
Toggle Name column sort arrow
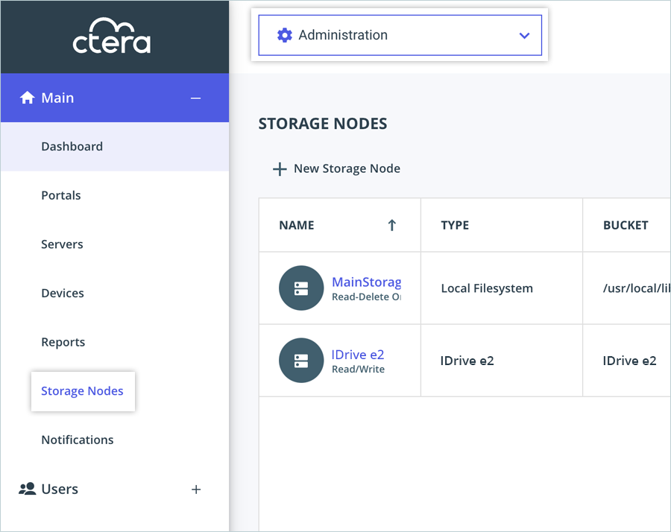click(392, 225)
